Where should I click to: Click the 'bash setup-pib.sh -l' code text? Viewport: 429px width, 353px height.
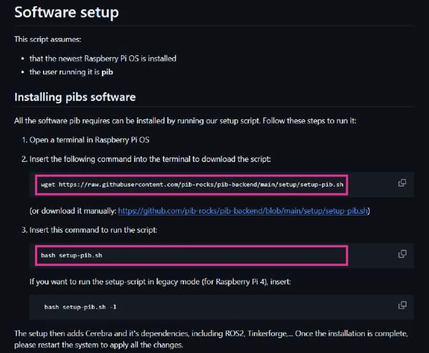80,307
